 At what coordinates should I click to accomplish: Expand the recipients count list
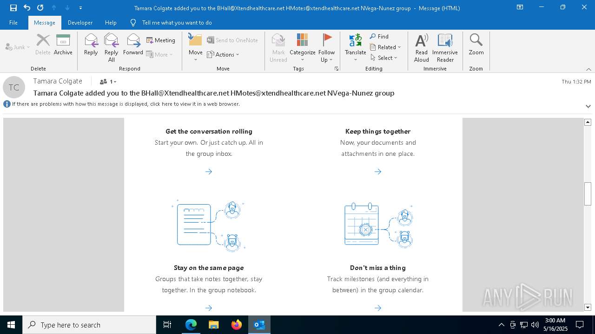pos(108,82)
